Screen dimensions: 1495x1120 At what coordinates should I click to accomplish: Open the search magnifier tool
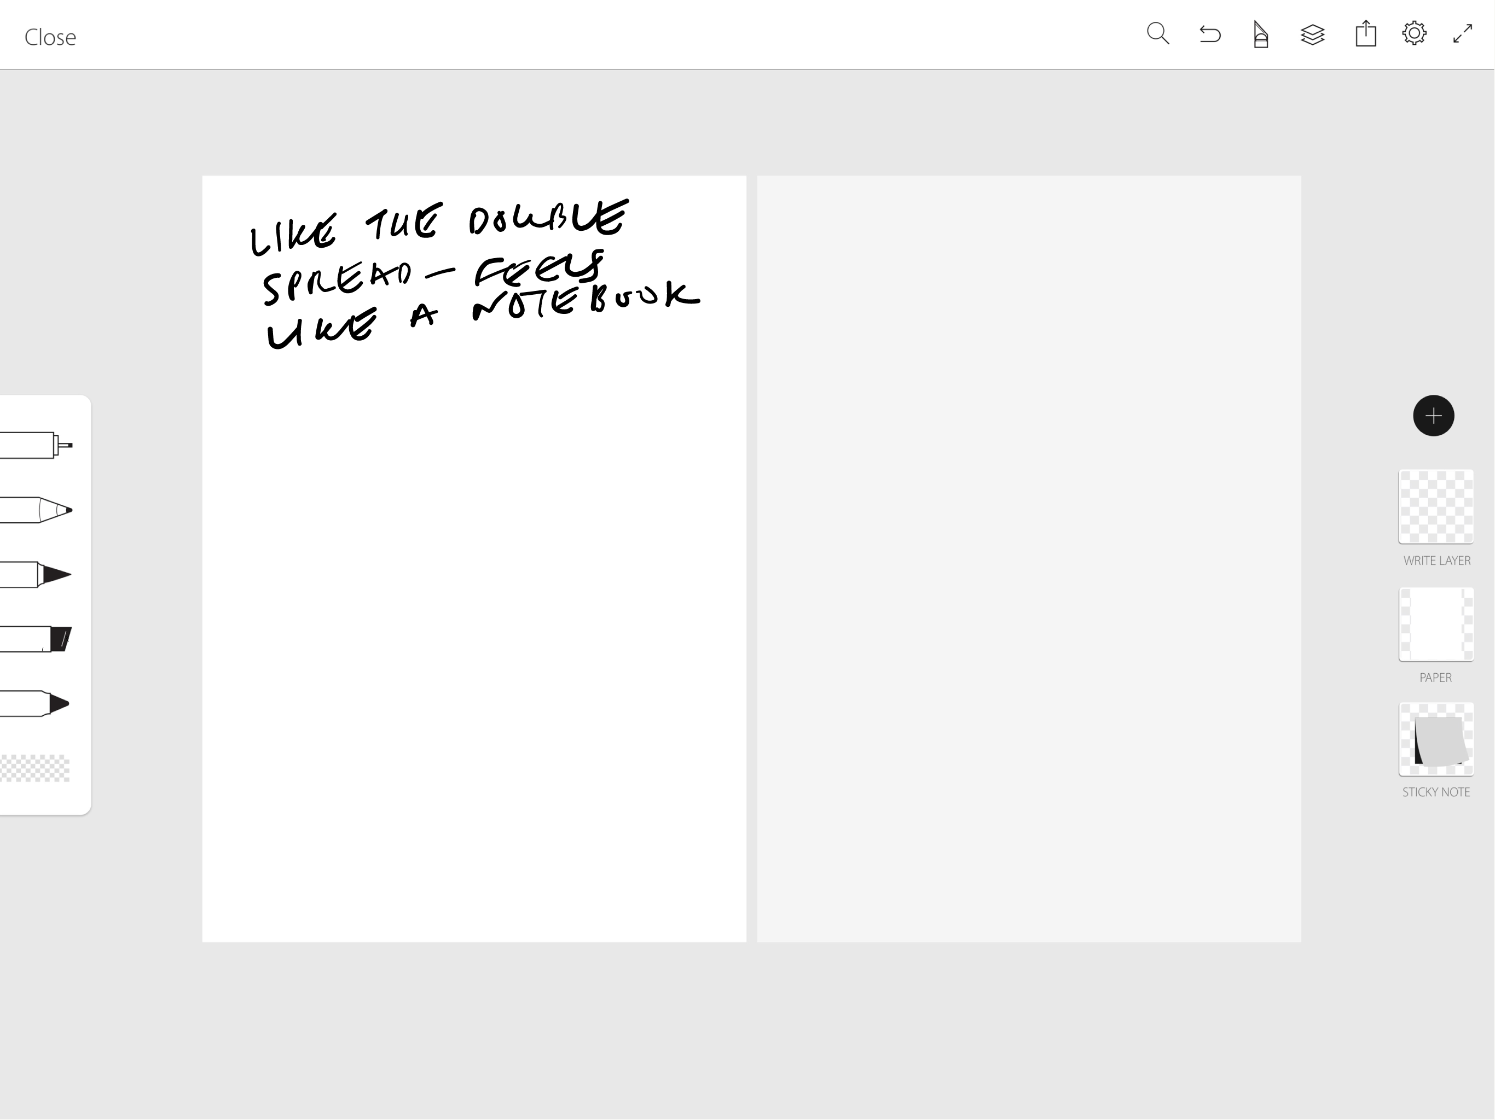(x=1158, y=34)
